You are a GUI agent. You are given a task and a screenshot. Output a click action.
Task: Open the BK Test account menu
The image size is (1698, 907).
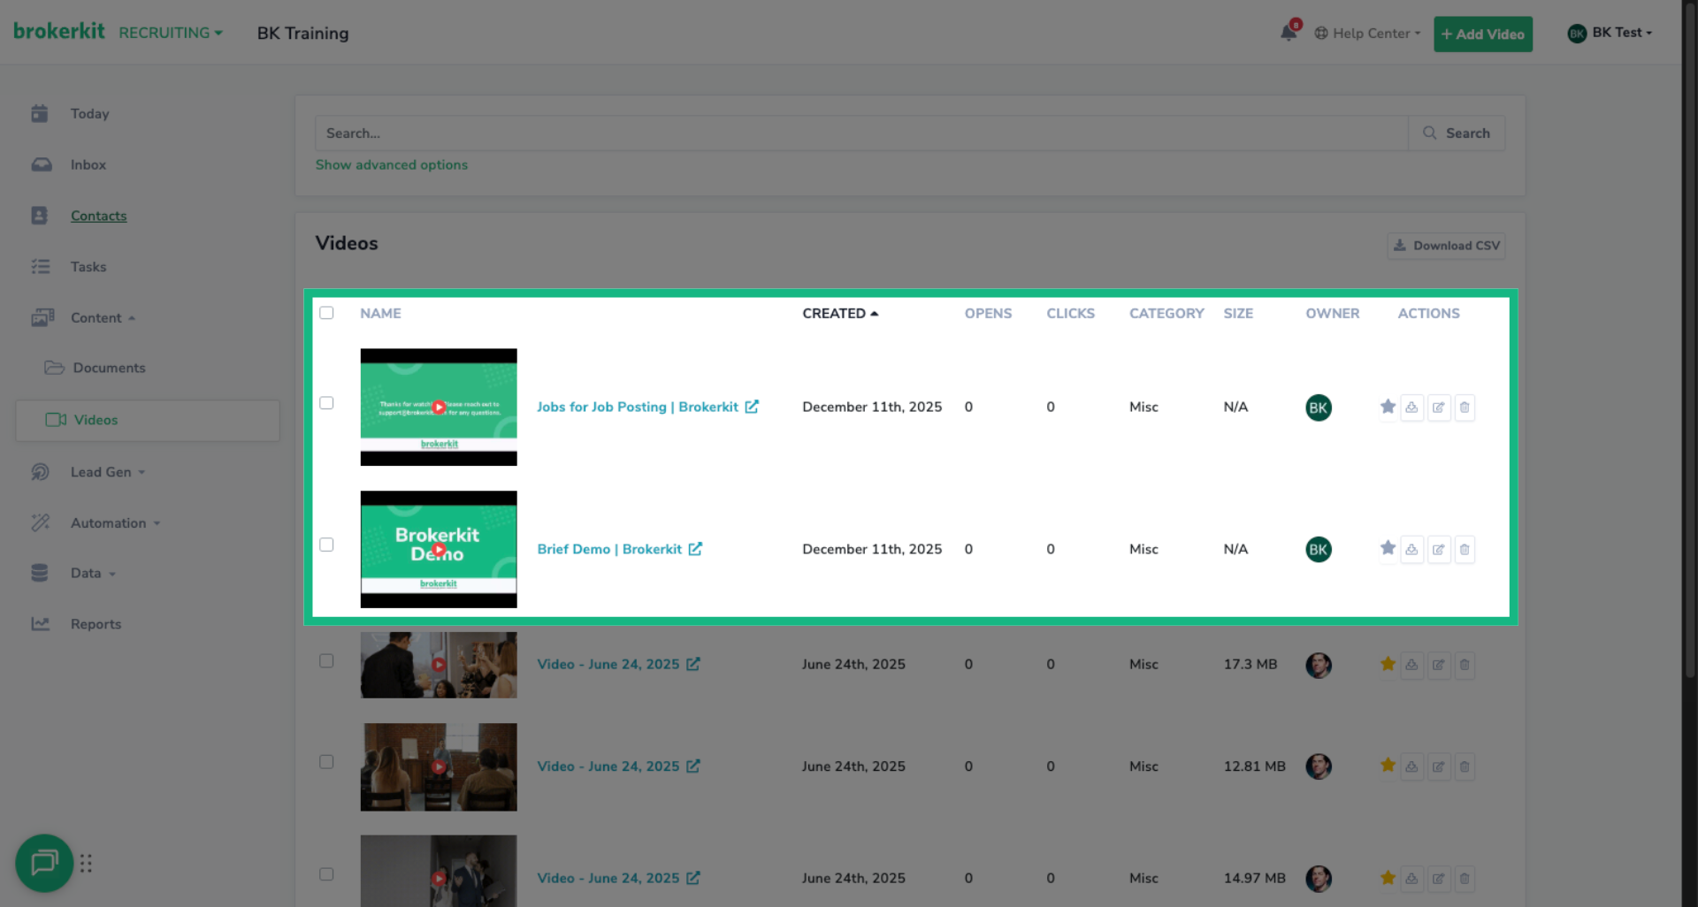1611,32
